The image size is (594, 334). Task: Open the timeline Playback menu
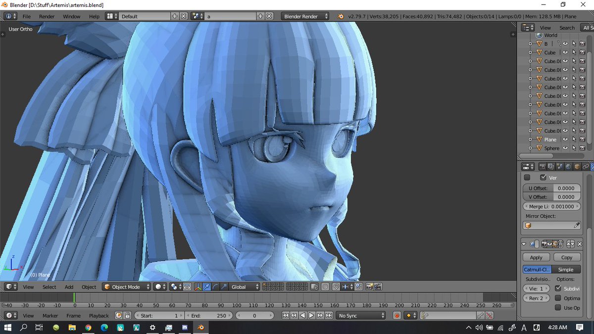(x=99, y=316)
